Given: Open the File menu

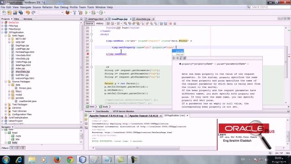Looking at the screenshot, I should point(3,7).
